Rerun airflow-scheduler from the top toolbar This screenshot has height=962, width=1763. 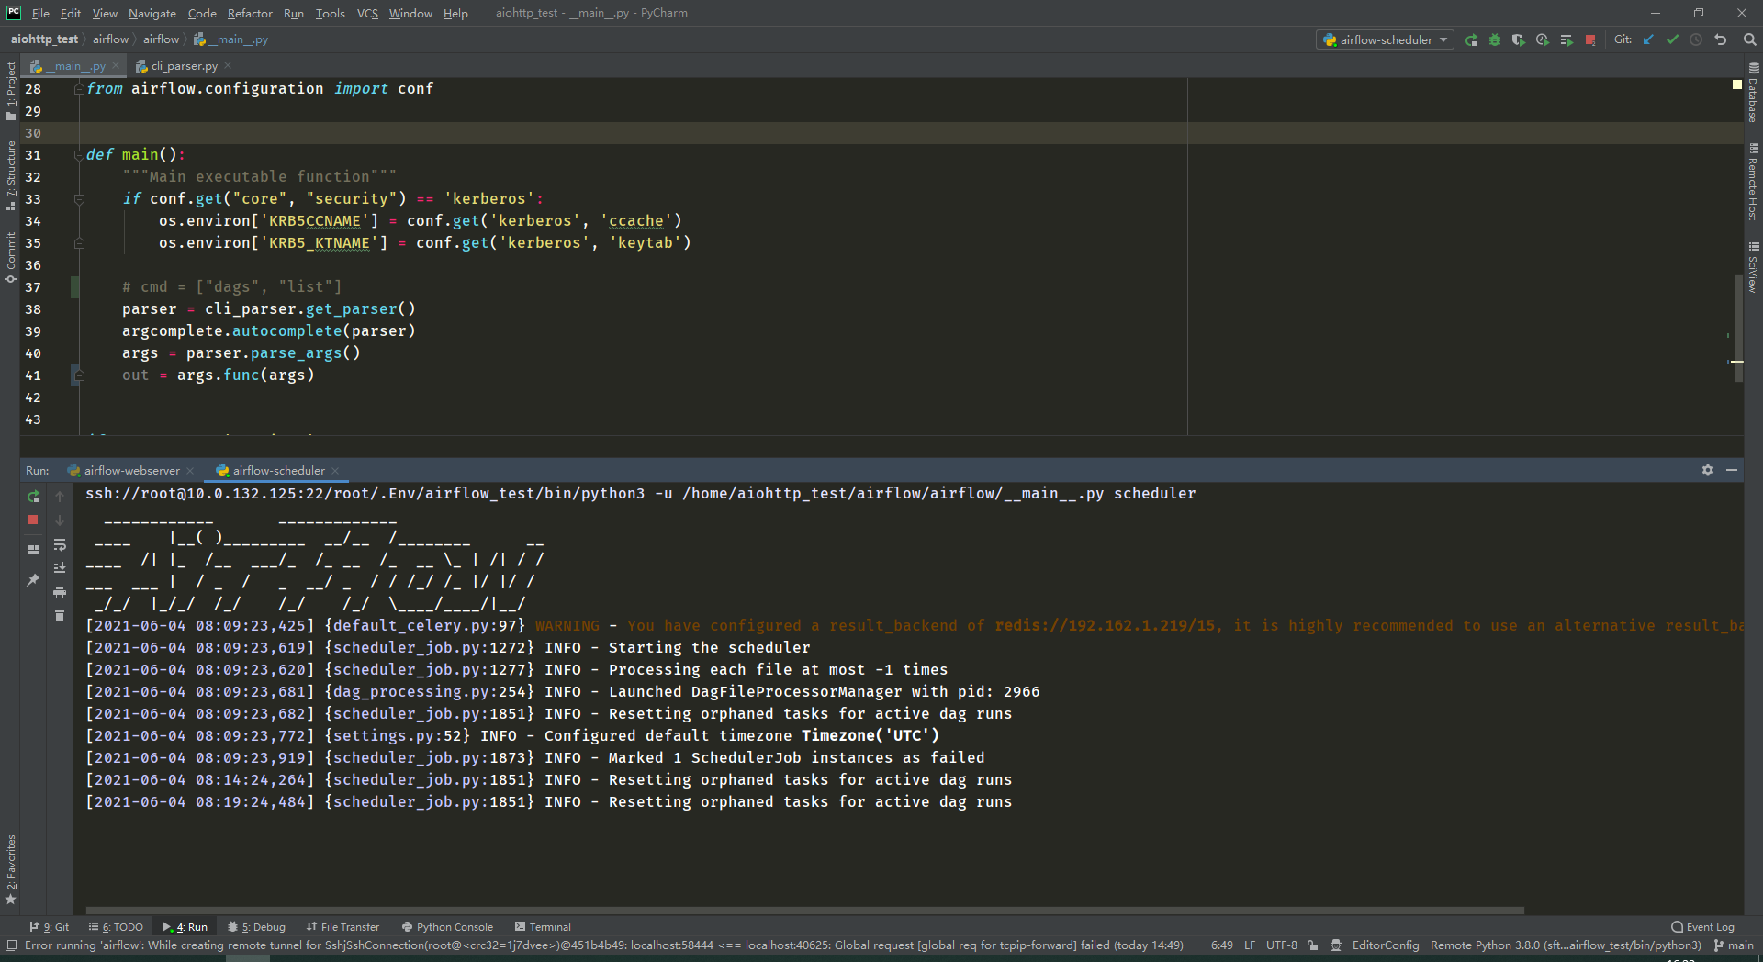1471,39
